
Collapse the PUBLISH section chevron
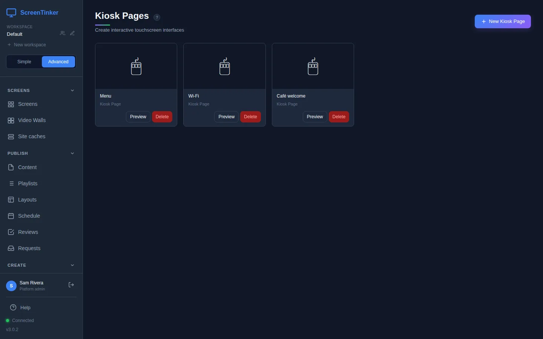click(x=72, y=153)
